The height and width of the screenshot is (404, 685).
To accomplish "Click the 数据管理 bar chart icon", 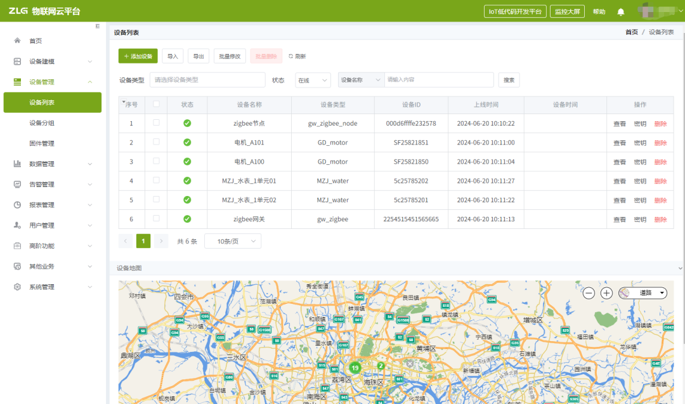I will pyautogui.click(x=18, y=164).
